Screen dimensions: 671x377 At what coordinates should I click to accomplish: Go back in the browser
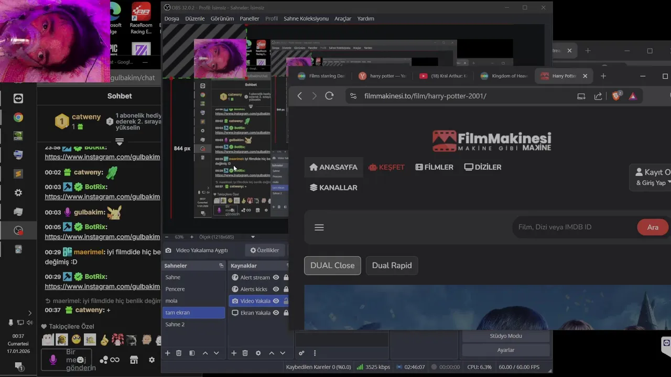point(300,96)
